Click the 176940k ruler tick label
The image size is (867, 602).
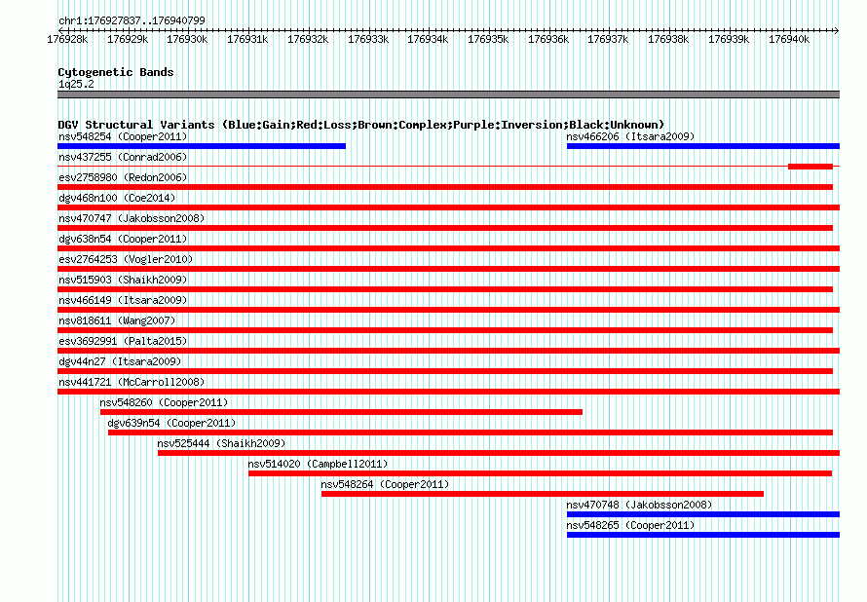(x=788, y=39)
